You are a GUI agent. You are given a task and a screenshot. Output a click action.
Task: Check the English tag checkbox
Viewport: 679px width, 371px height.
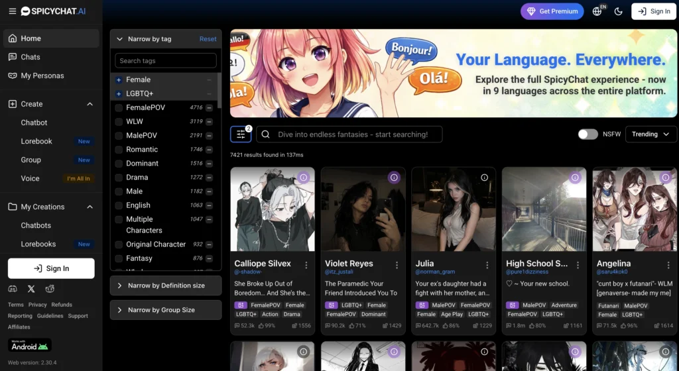click(119, 205)
